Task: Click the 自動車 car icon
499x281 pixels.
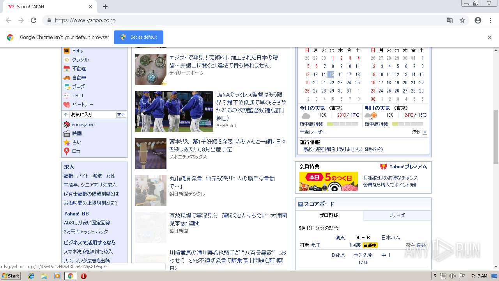Action: point(67,78)
